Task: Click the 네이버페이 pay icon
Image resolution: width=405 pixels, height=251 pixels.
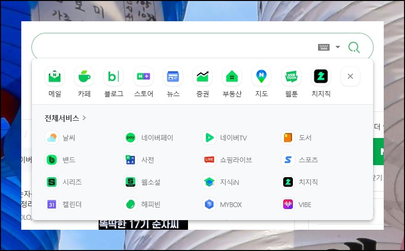Action: coord(130,138)
